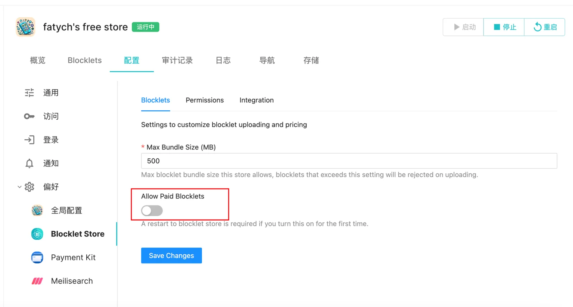Collapse the 偏好 section chevron

point(19,187)
